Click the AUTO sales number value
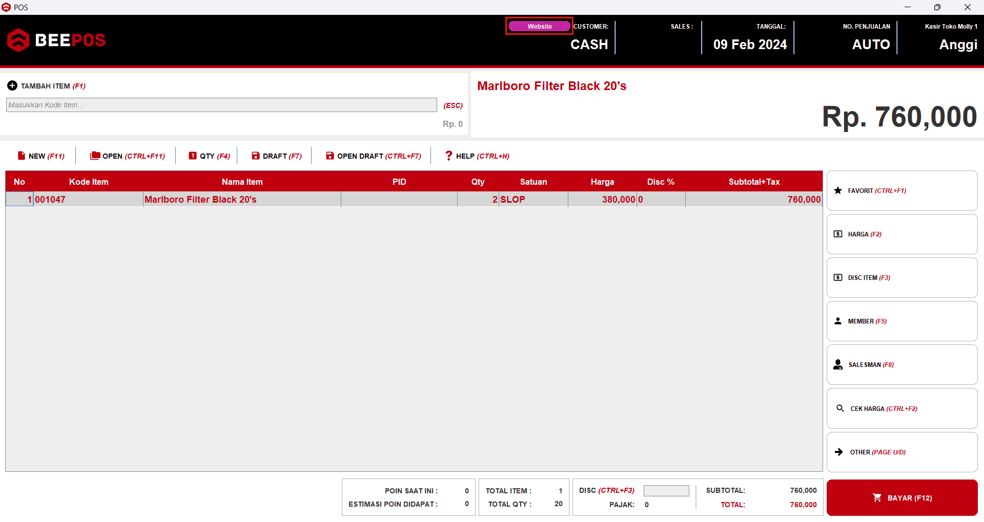This screenshot has height=522, width=984. 871,45
